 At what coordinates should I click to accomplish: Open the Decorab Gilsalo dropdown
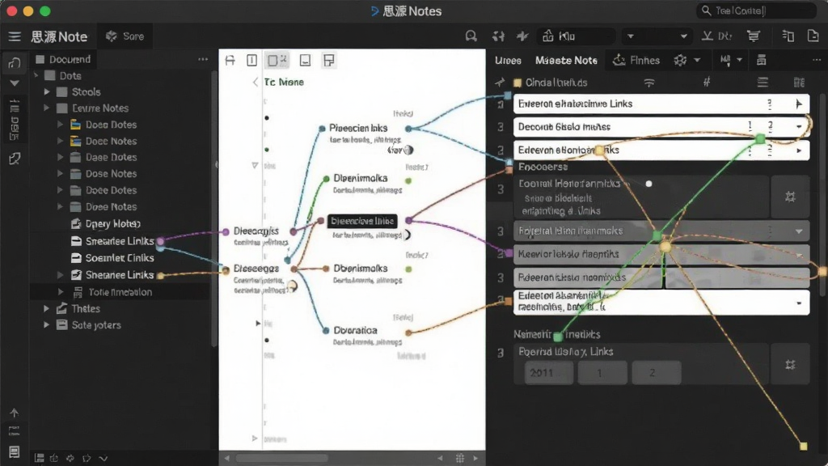pos(799,127)
